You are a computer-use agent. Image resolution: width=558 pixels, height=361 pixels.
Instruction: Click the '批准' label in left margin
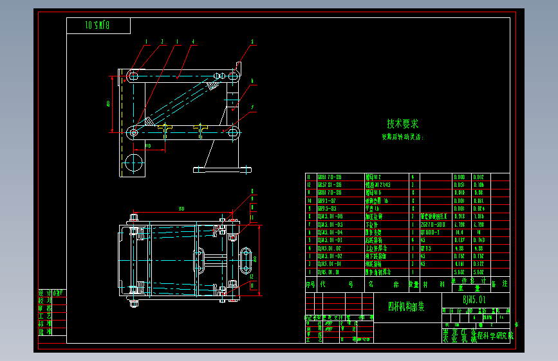[45, 331]
